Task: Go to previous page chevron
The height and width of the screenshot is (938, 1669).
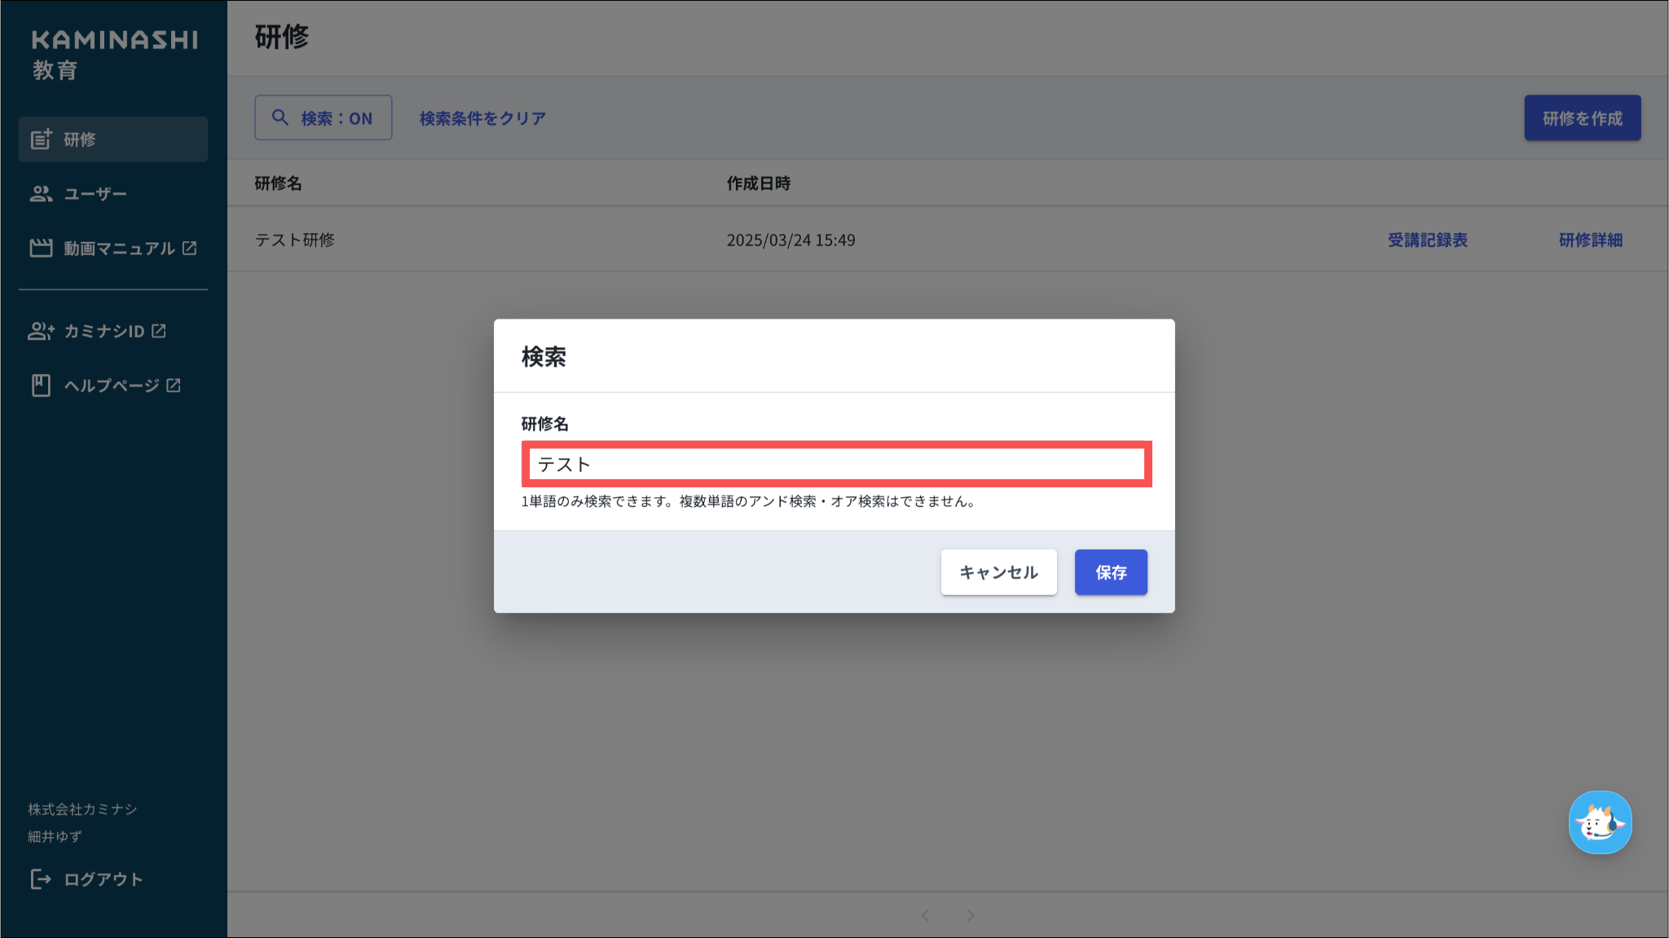Action: (x=925, y=915)
